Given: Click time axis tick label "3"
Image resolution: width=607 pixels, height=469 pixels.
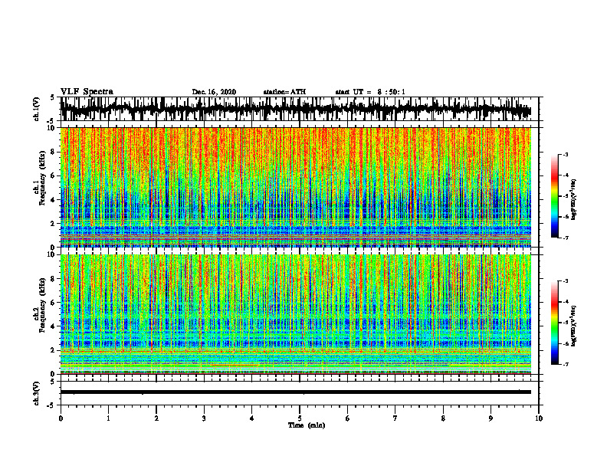Looking at the screenshot, I should 204,418.
